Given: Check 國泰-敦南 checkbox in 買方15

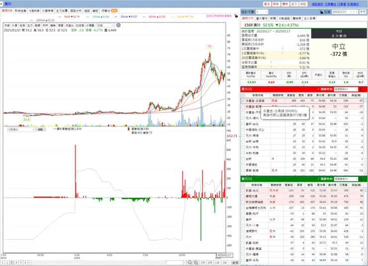Looking at the screenshot, I should pyautogui.click(x=243, y=170).
